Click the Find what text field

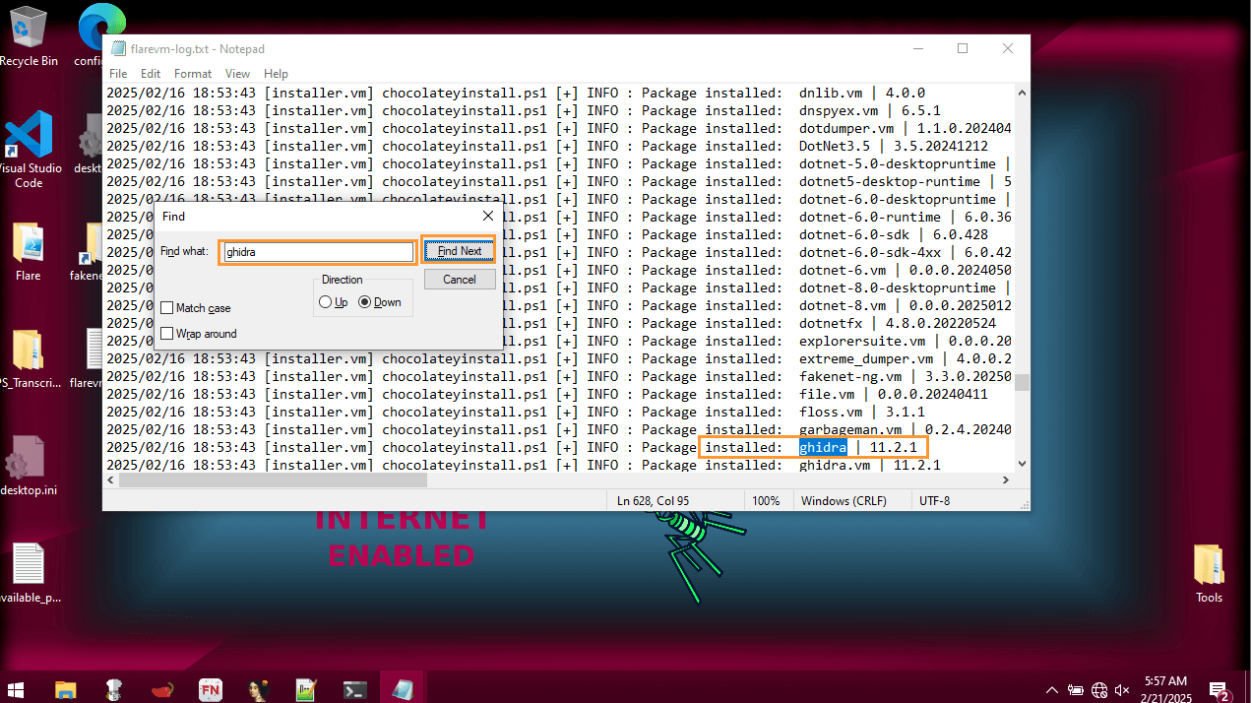[317, 252]
